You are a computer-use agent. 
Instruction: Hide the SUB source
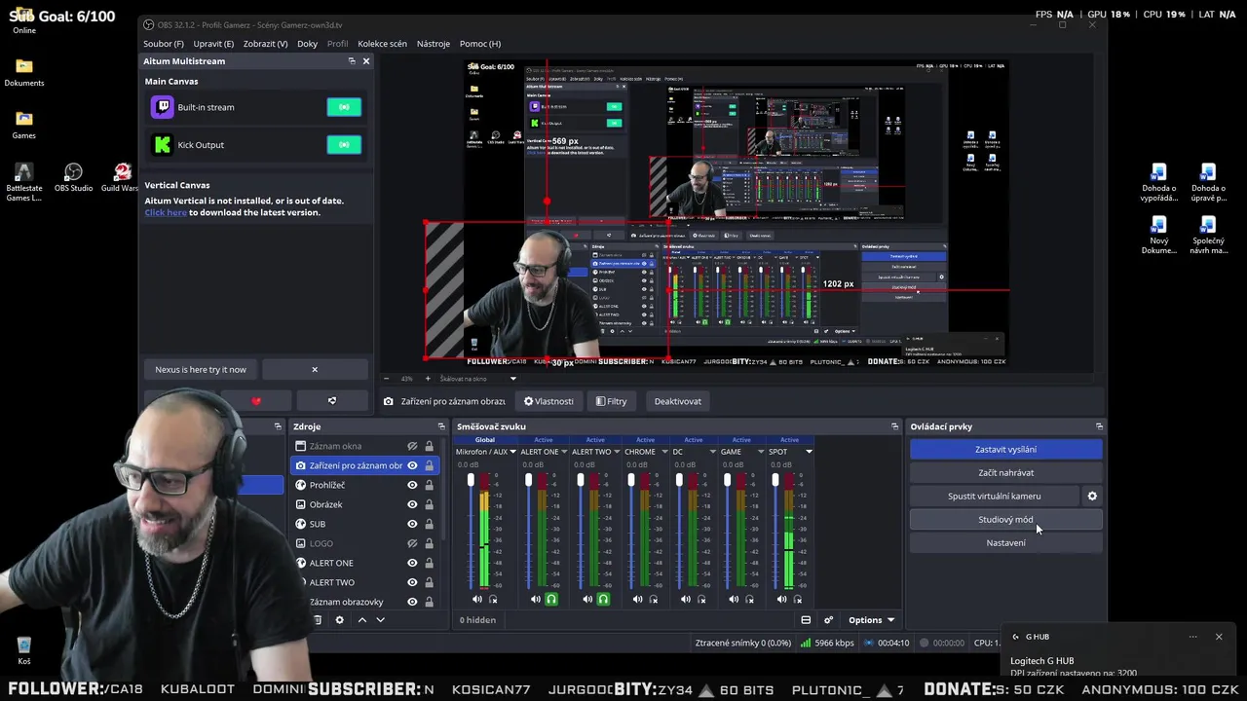(412, 524)
